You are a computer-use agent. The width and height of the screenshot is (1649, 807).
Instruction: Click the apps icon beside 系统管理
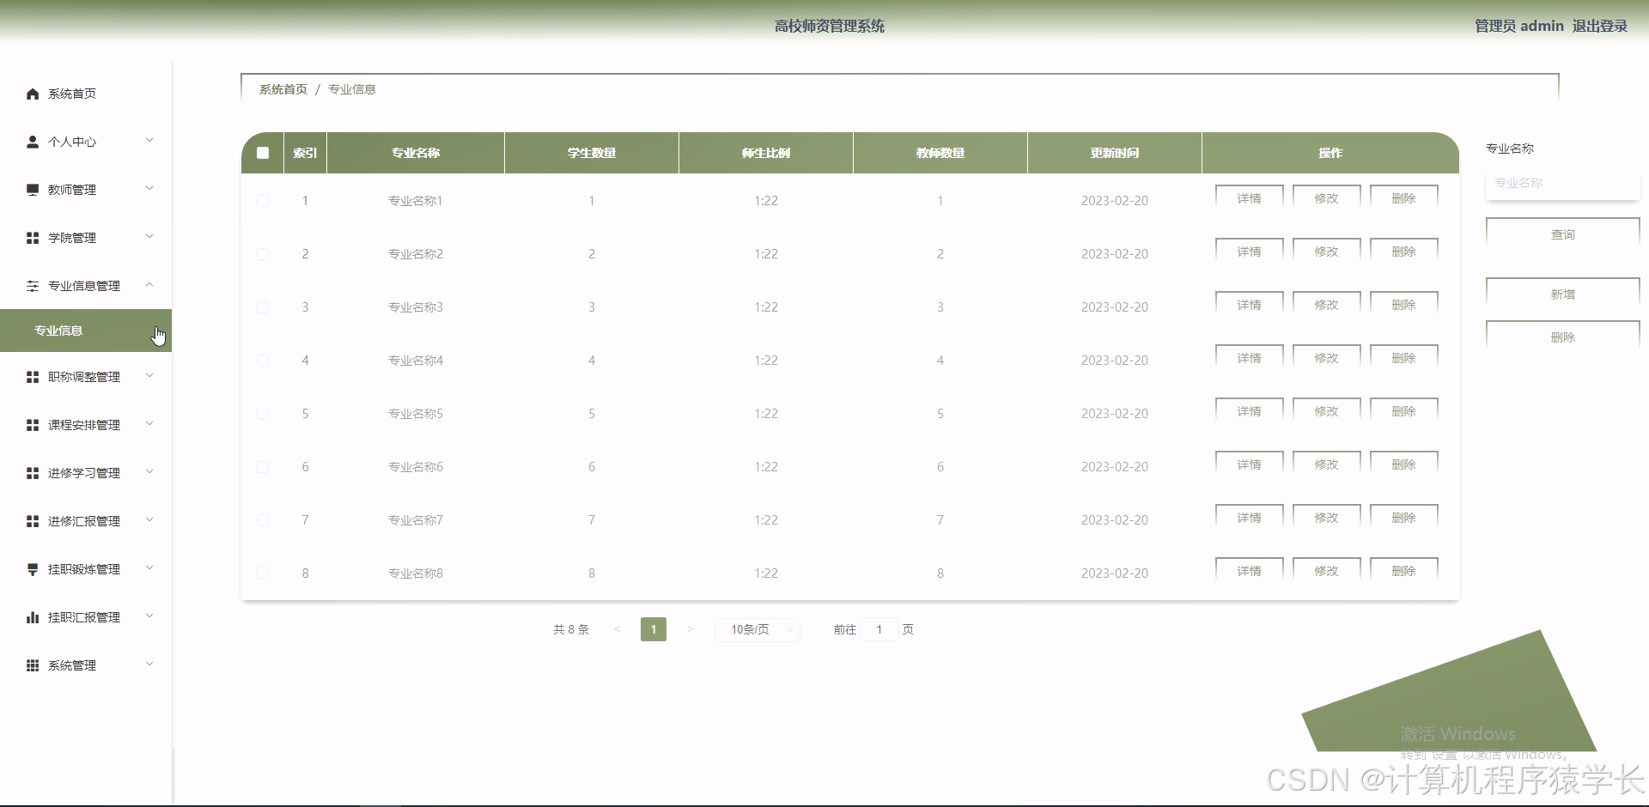point(33,665)
